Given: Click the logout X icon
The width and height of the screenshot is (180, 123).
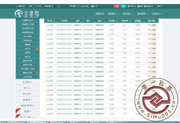Looking at the screenshot, I should (x=162, y=6).
